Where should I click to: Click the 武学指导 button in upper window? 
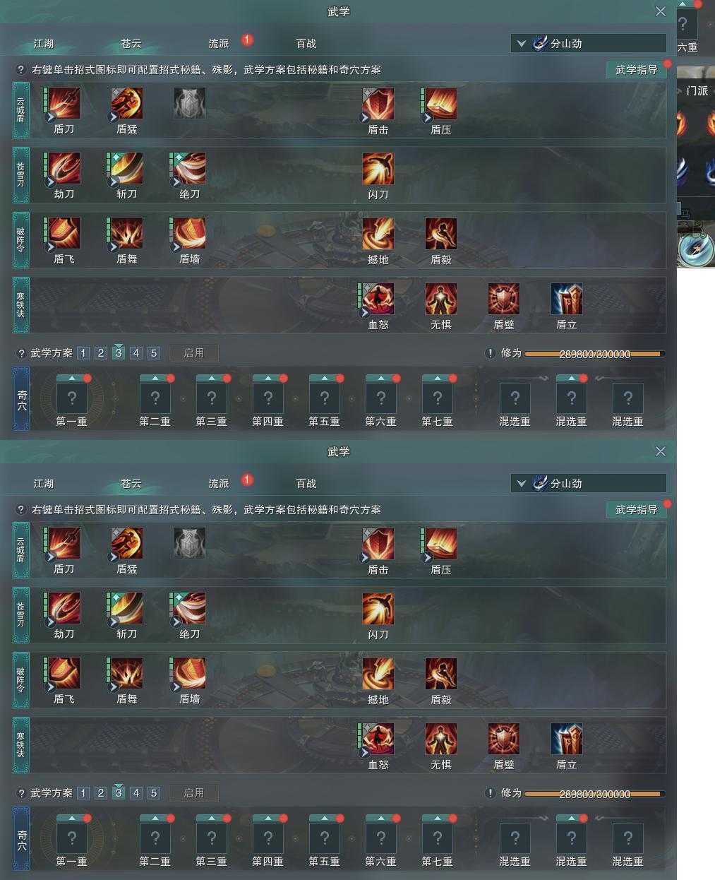637,69
